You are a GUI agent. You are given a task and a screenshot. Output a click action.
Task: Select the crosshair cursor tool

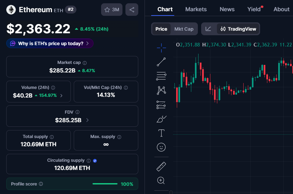(x=161, y=47)
